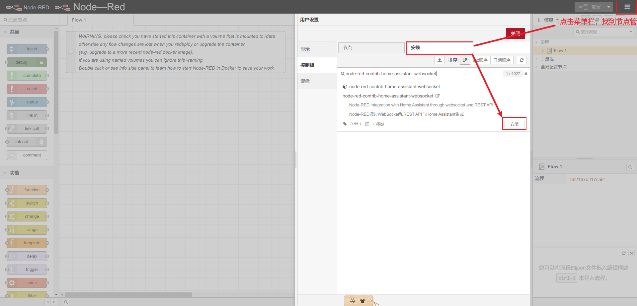
Task: Select the delay node
Action: [x=27, y=256]
